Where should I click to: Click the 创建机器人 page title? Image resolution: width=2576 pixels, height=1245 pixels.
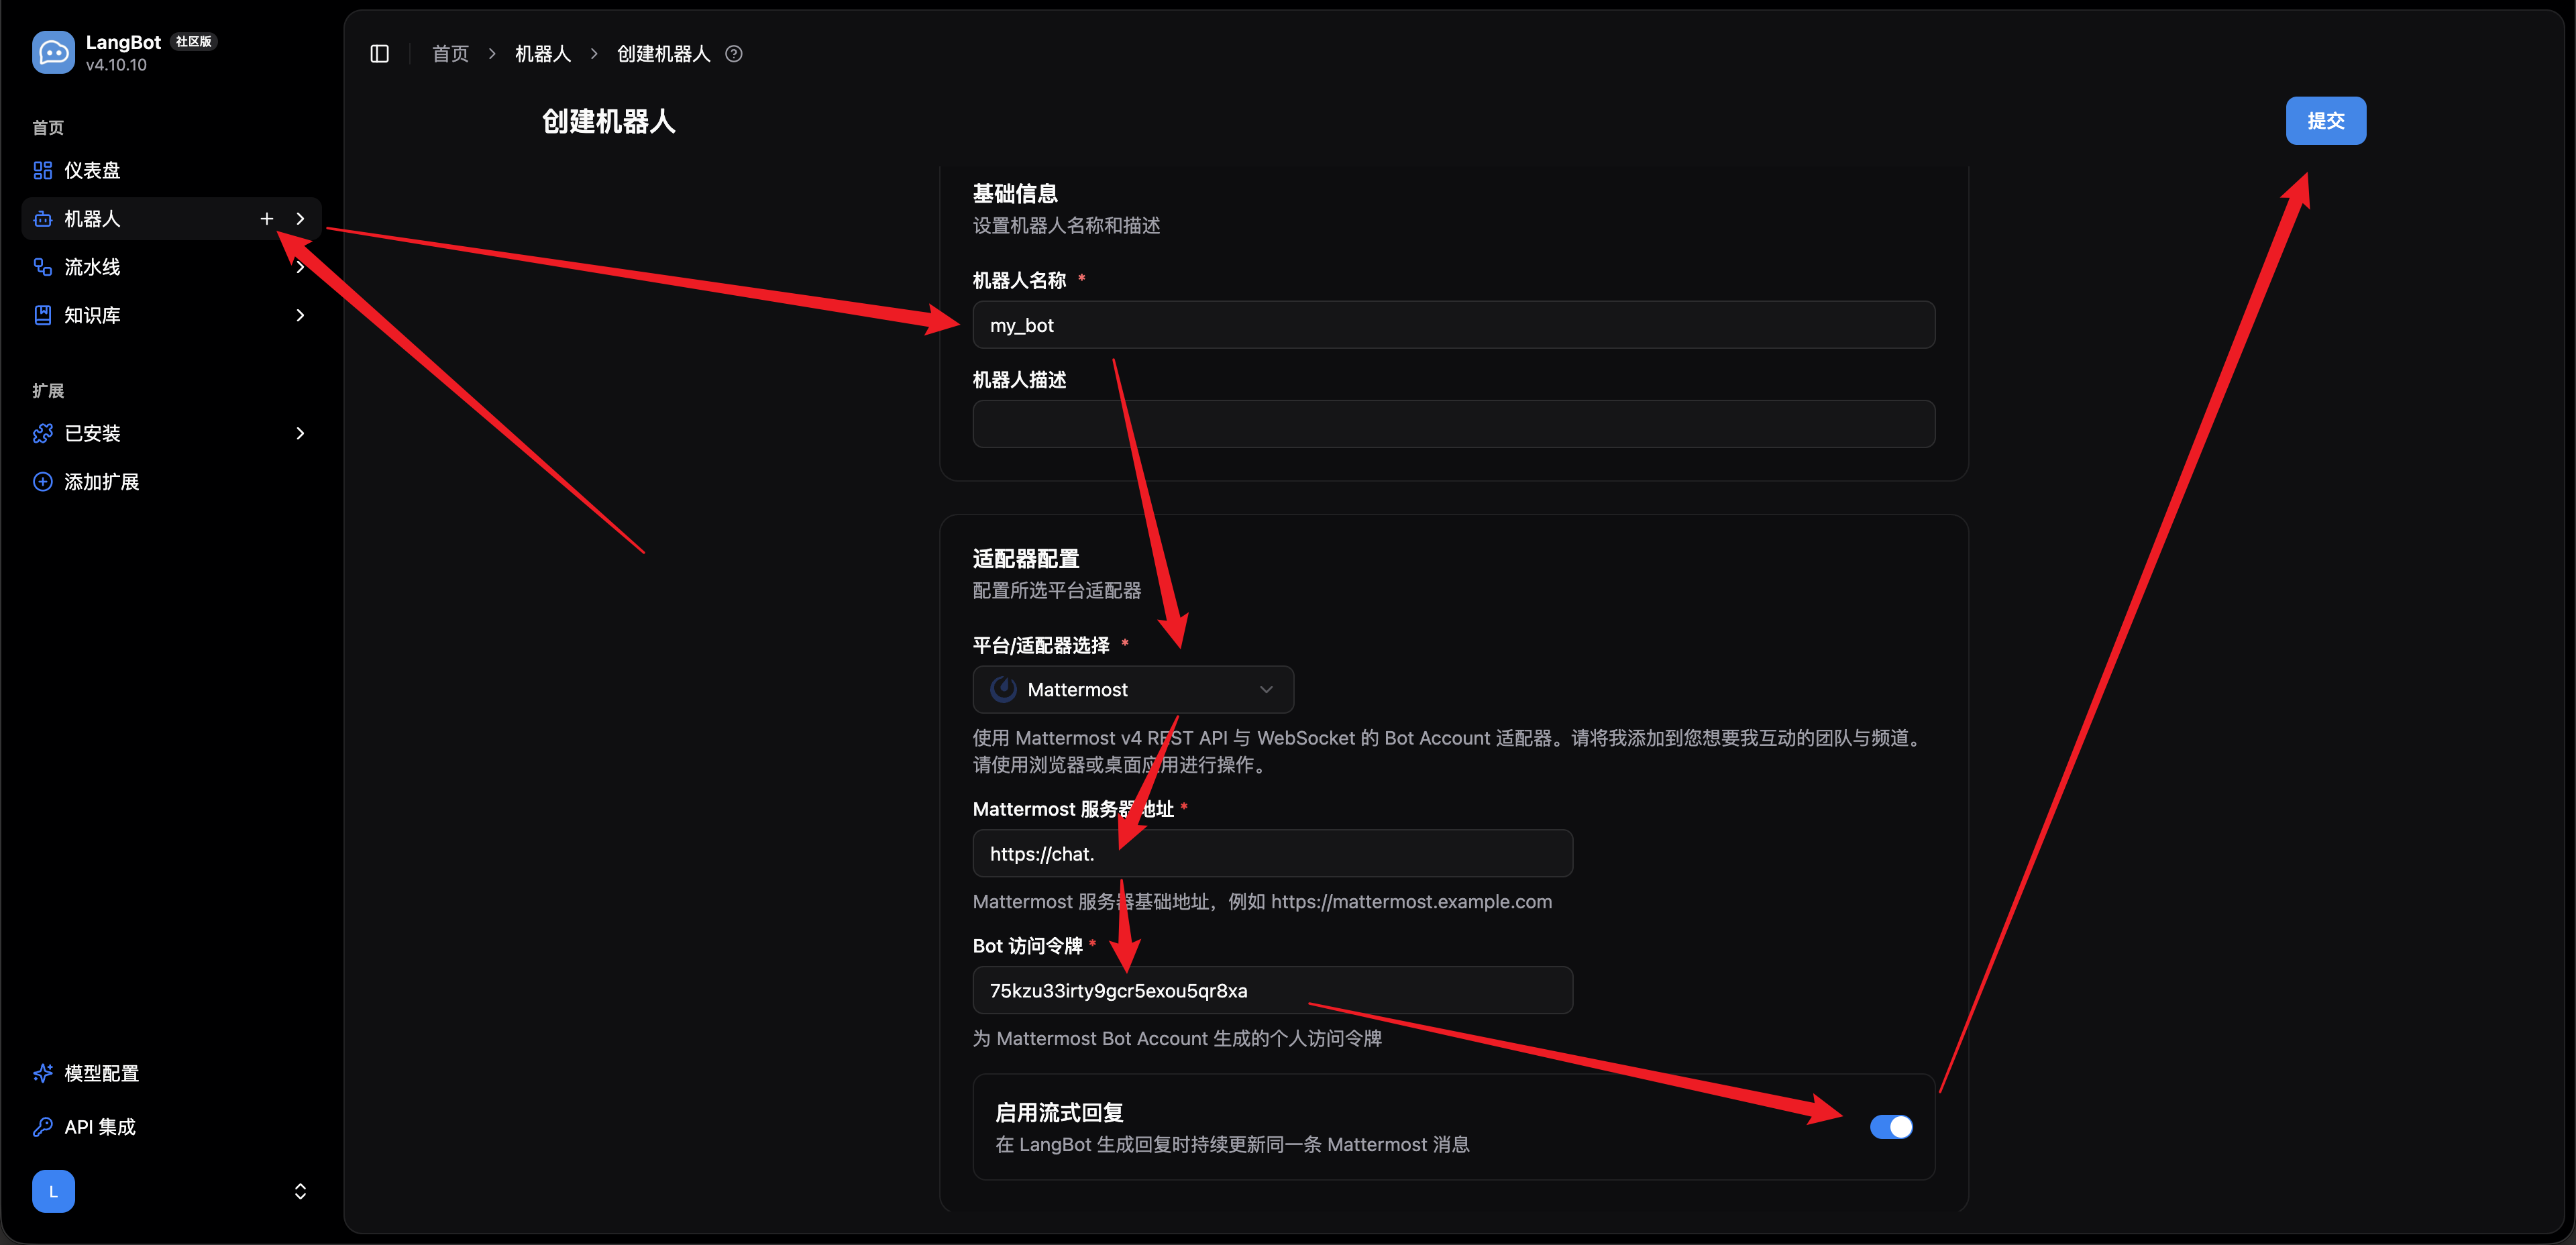tap(608, 122)
